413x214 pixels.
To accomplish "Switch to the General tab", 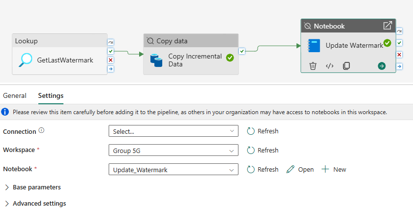I will pos(15,95).
